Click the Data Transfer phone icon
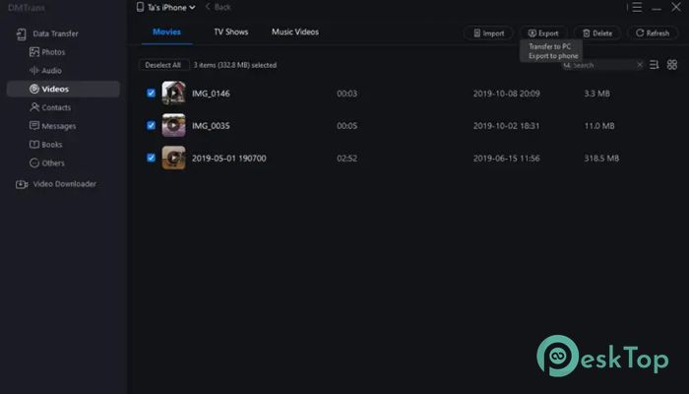 pyautogui.click(x=21, y=33)
